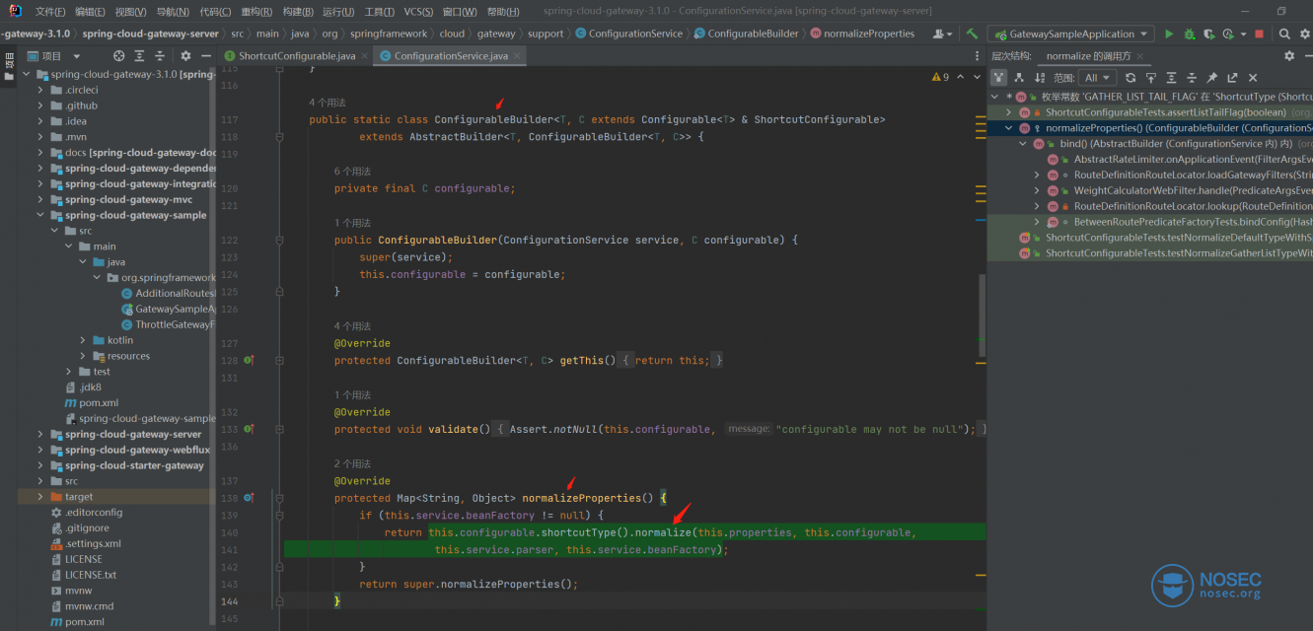Click the ConfigurableBuilder breadcrumb
The height and width of the screenshot is (631, 1313).
coord(747,34)
